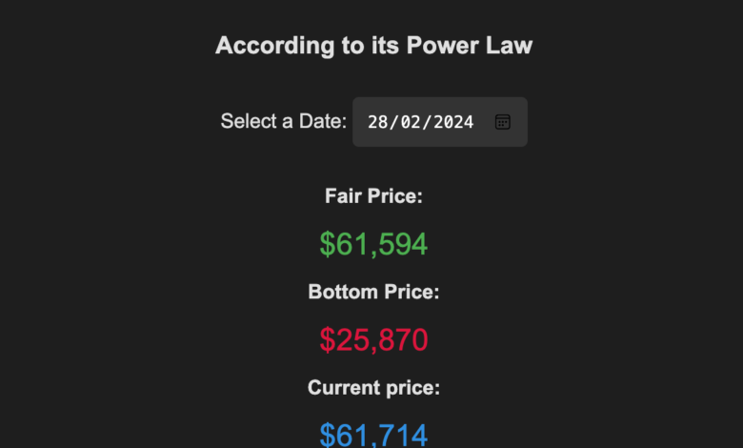This screenshot has height=448, width=743.
Task: Click the dollar sign of the blue price
Action: (328, 436)
